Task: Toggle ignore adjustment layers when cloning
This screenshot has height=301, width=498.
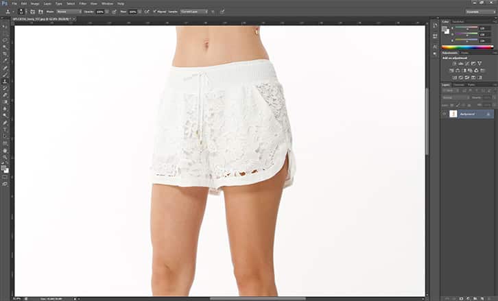Action: (213, 12)
